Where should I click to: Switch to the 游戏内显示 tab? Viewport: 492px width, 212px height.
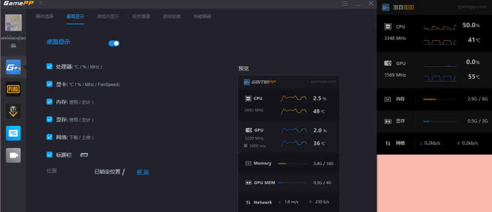pyautogui.click(x=108, y=16)
